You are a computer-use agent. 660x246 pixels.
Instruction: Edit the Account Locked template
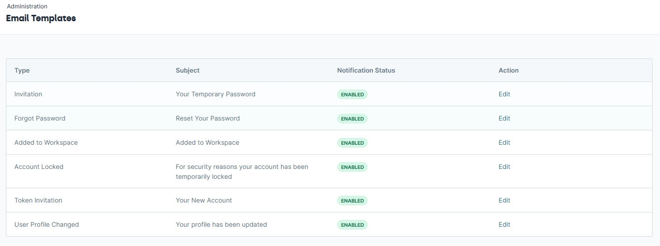pos(504,166)
